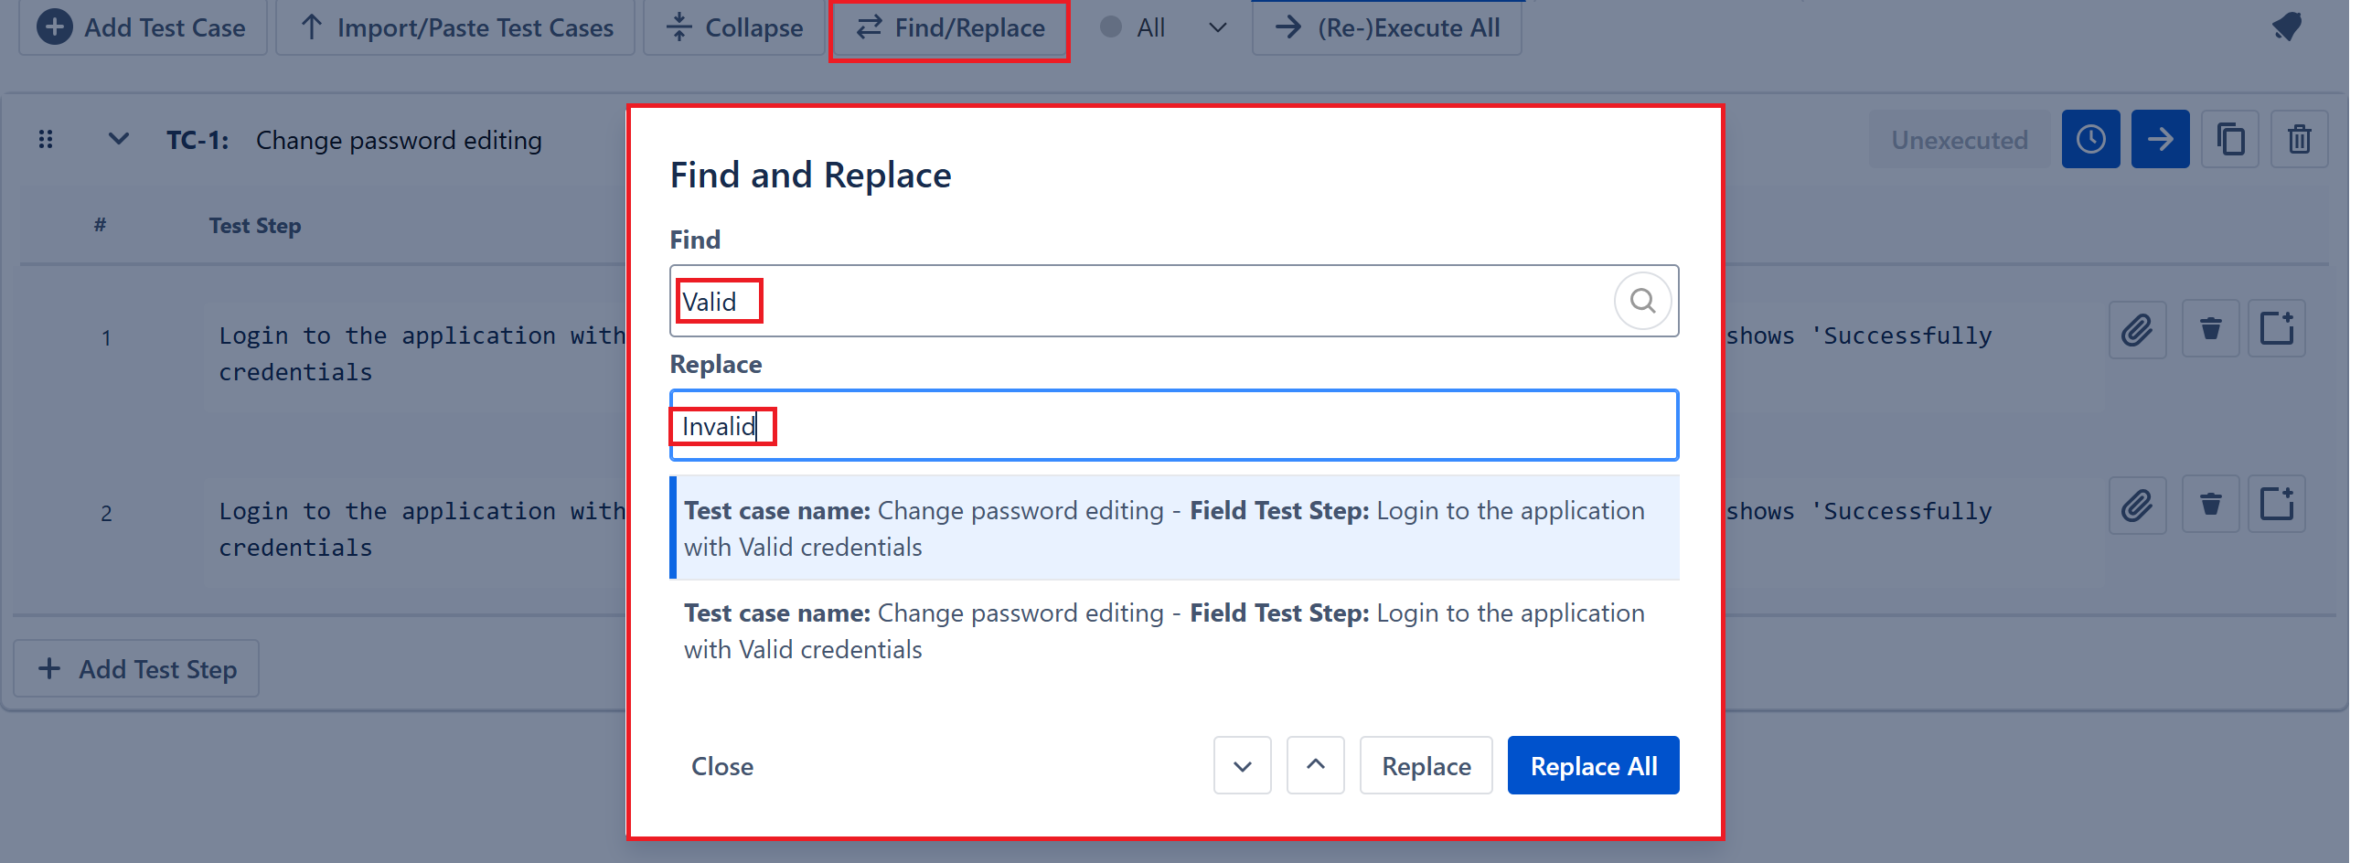Click the pin icon in the top right
This screenshot has width=2361, height=863.
(2287, 27)
